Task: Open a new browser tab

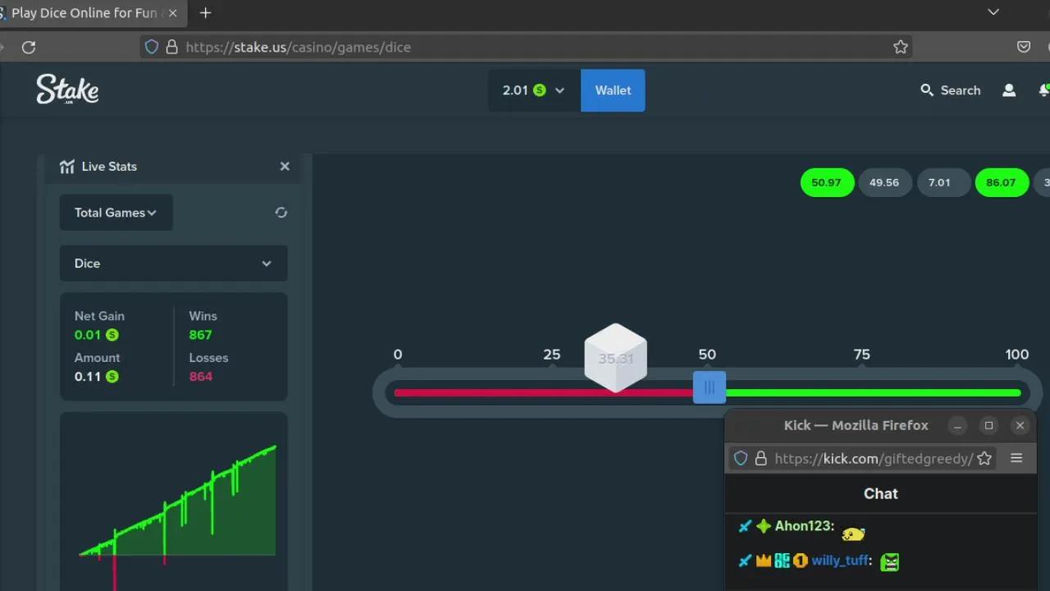Action: point(205,13)
